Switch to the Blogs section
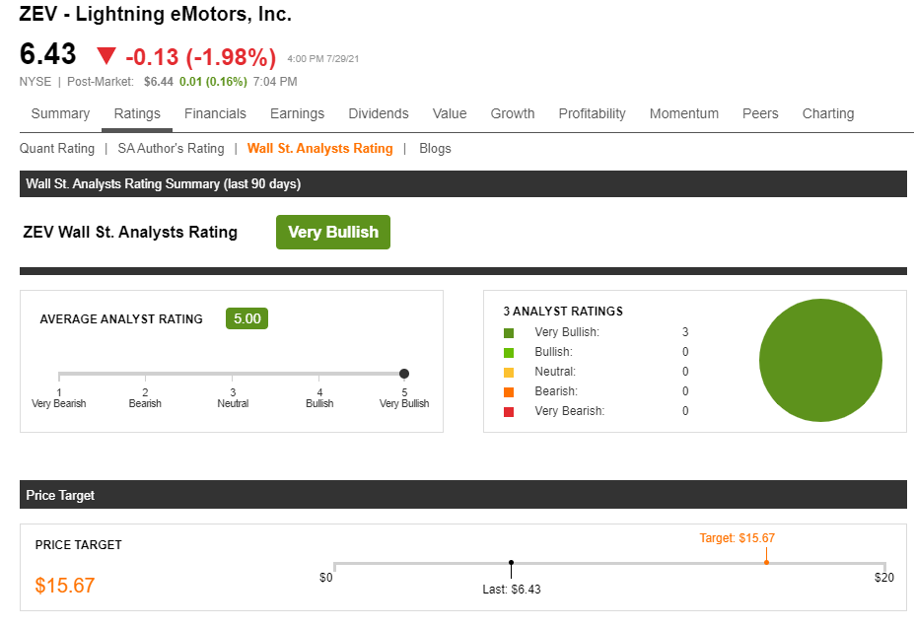 tap(435, 148)
